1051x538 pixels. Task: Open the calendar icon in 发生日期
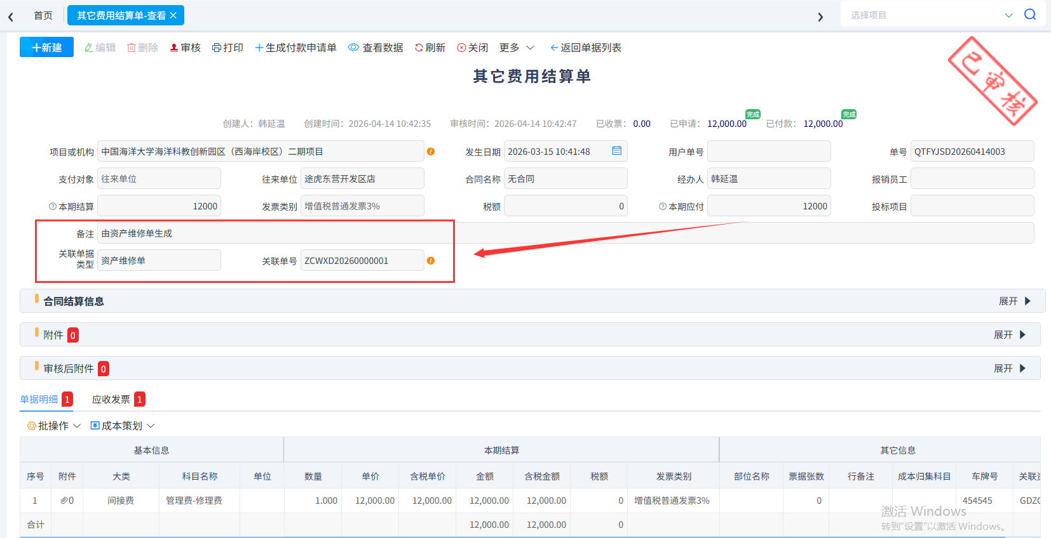pos(616,151)
